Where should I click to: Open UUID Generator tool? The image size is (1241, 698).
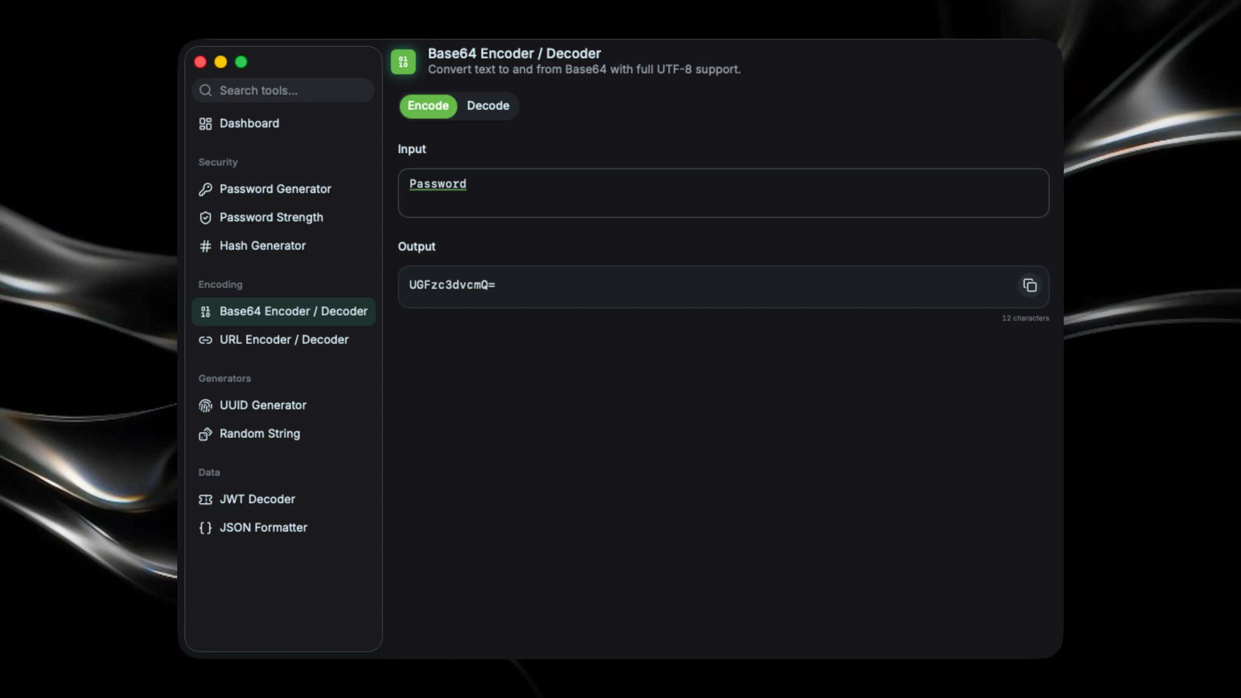tap(283, 406)
